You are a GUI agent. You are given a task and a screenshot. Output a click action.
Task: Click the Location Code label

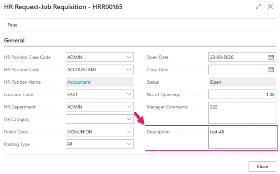click(x=19, y=94)
